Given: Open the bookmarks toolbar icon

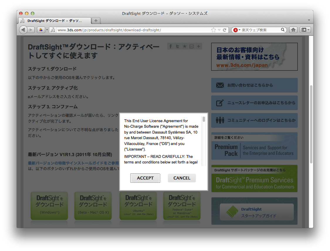Looking at the screenshot, I should 41,30.
